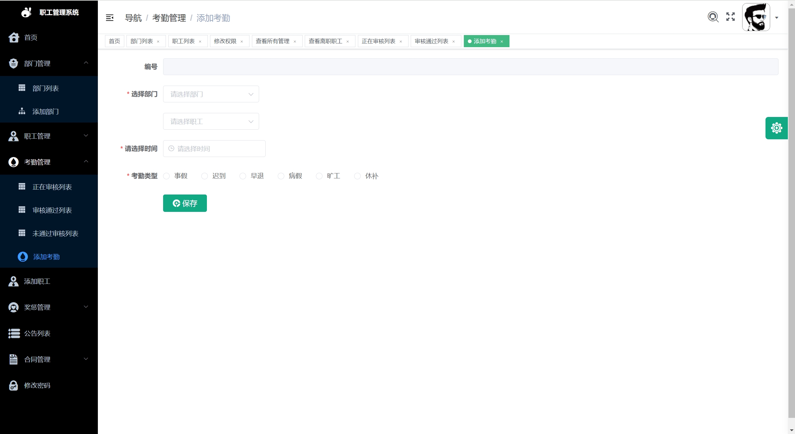This screenshot has height=434, width=795.
Task: Switch to the 职工列表 tab
Action: (x=183, y=41)
